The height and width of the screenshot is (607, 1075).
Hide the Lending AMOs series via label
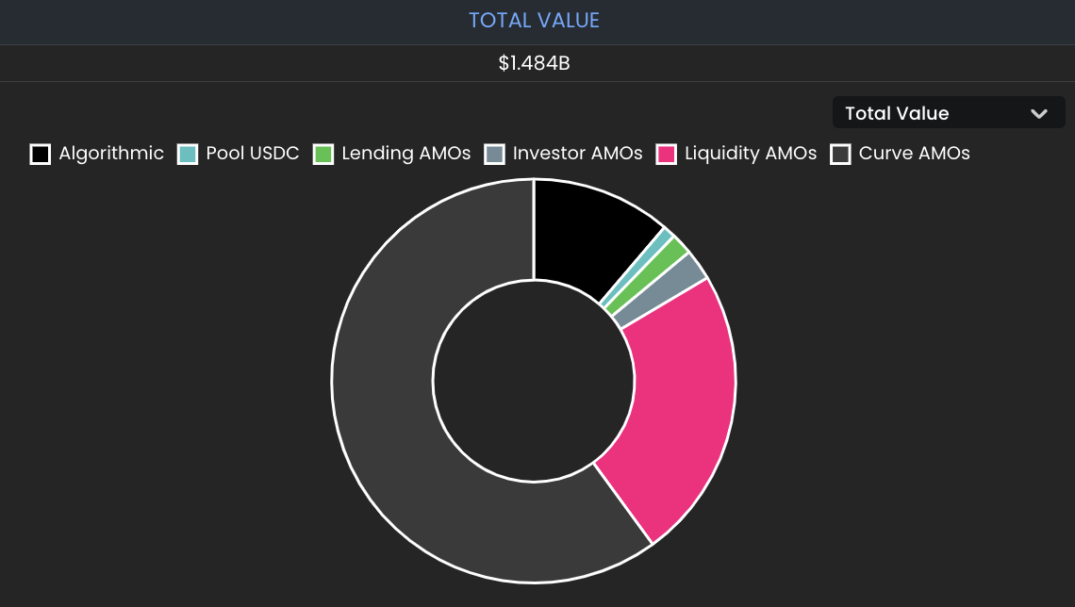[x=405, y=154]
